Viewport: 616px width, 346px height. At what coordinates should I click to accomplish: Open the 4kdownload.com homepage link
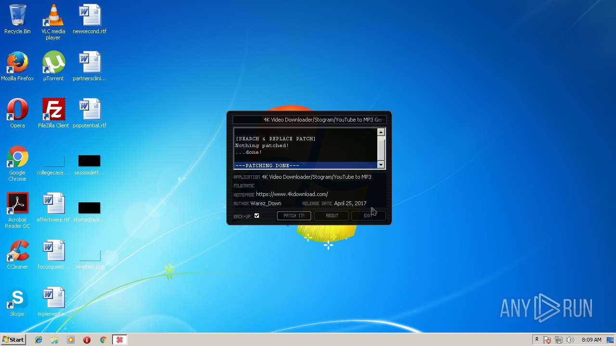pyautogui.click(x=292, y=194)
